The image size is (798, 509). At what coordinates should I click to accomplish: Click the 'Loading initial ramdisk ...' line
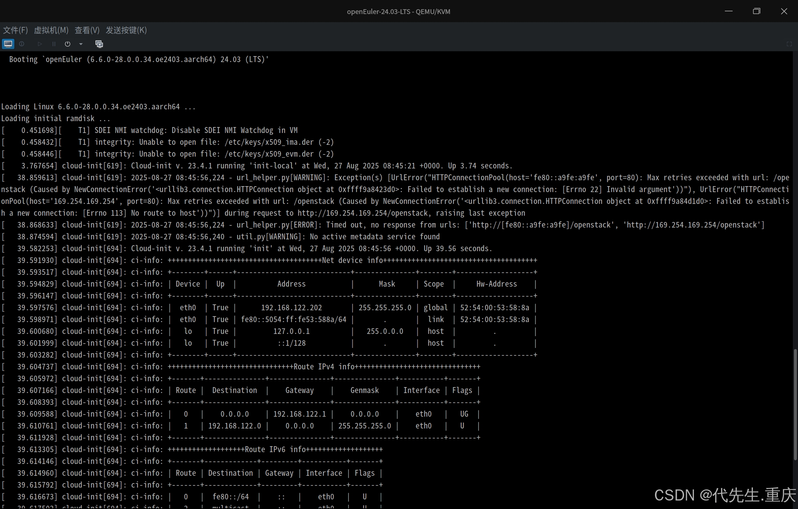point(55,119)
